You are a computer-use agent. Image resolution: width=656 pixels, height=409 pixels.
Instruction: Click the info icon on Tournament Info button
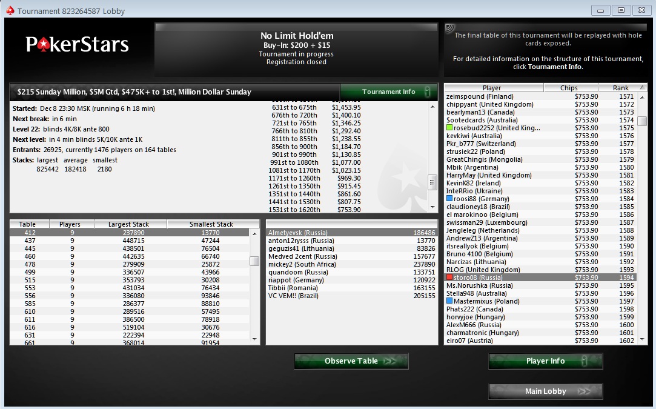tap(427, 91)
